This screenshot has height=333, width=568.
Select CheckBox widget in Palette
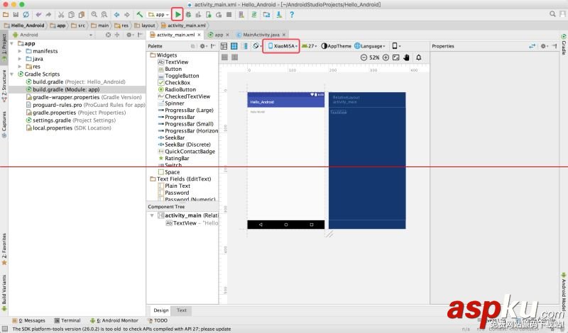tap(174, 82)
